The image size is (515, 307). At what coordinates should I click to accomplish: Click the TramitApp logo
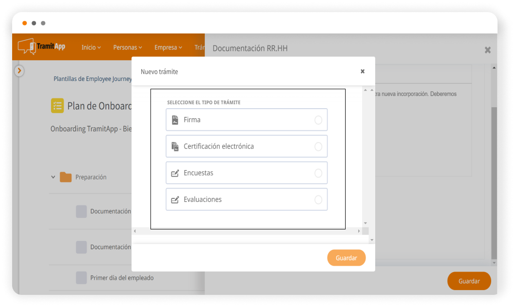point(42,47)
